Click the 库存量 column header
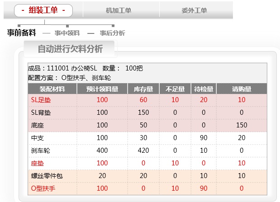The image size is (280, 202). click(143, 89)
